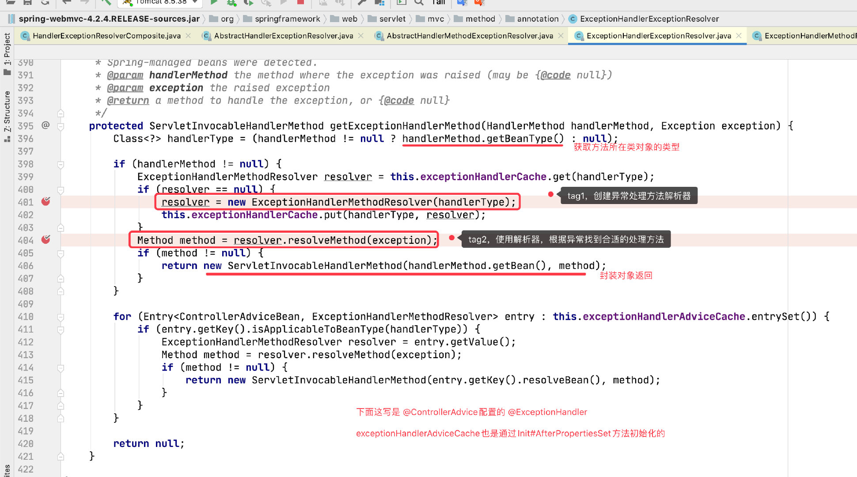
Task: Click resolveMethod on line 404
Action: 327,240
